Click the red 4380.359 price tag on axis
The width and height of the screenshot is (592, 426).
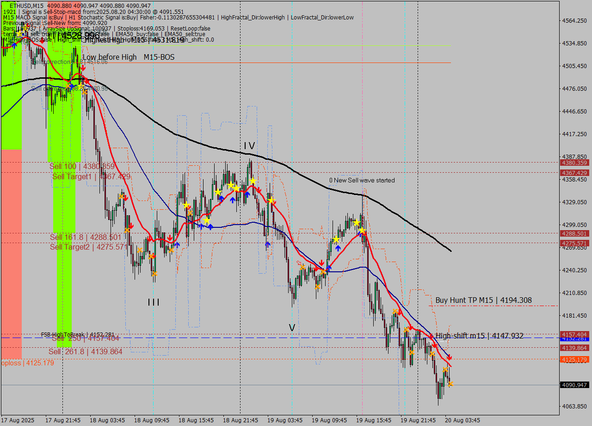coord(573,163)
